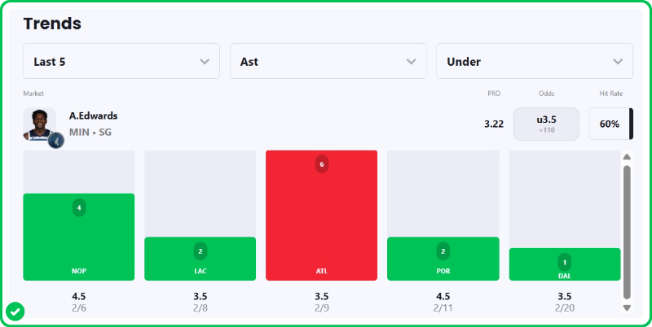
Task: Click the 6 value badge on ATL bar
Action: tap(322, 164)
